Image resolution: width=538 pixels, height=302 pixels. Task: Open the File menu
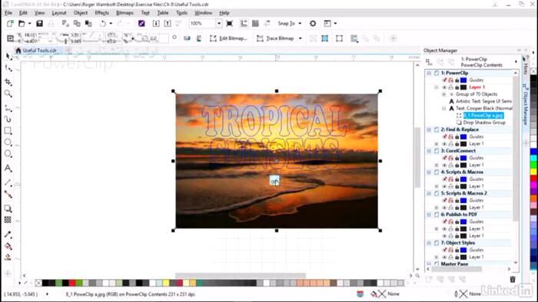(8, 13)
